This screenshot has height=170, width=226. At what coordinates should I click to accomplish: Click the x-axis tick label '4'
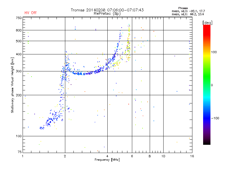click(x=107, y=156)
